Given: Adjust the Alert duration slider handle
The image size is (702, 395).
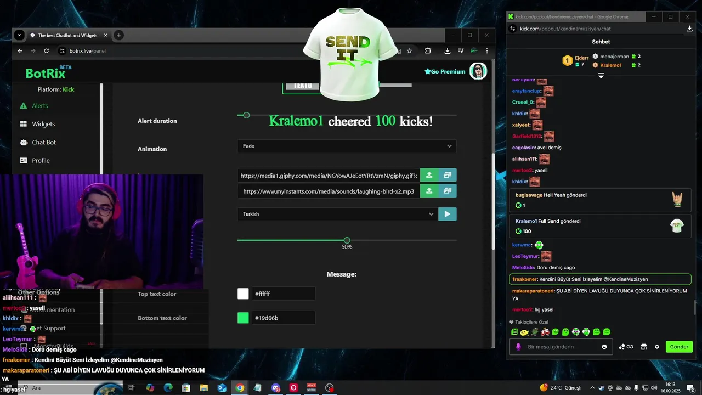Looking at the screenshot, I should pyautogui.click(x=246, y=115).
